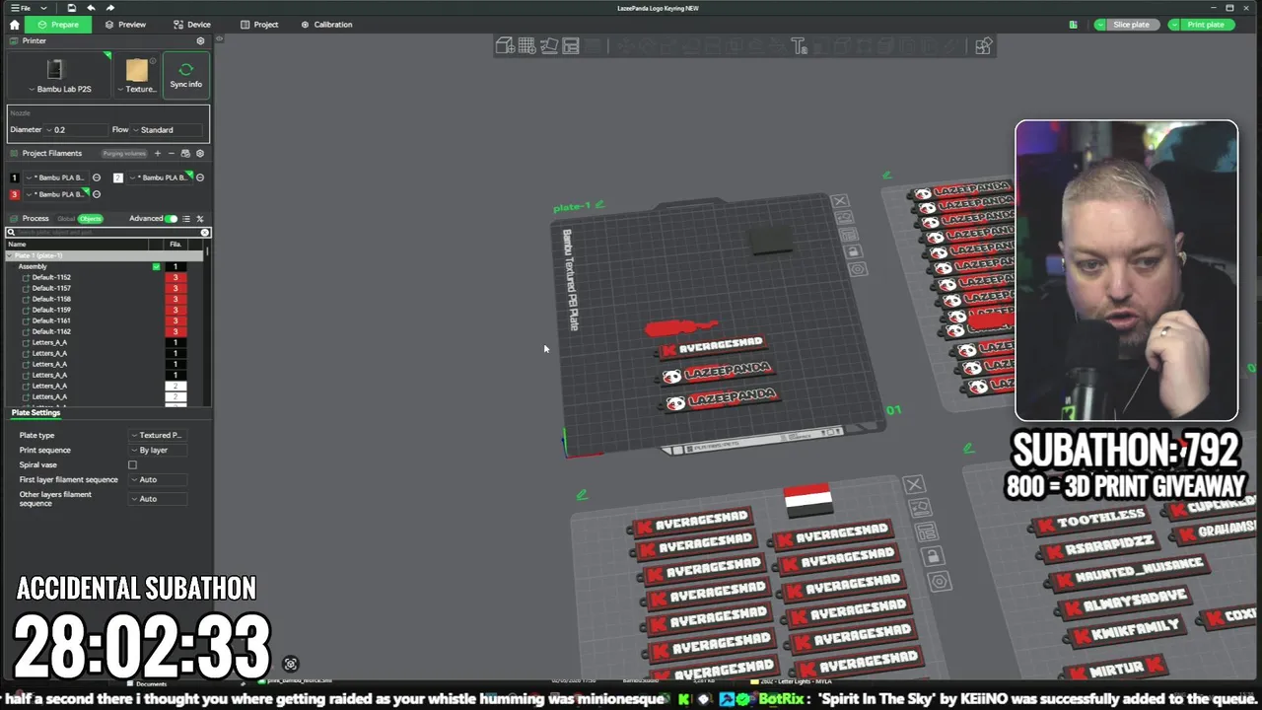Add a filament with plus icon
This screenshot has height=710, width=1262.
(x=157, y=153)
